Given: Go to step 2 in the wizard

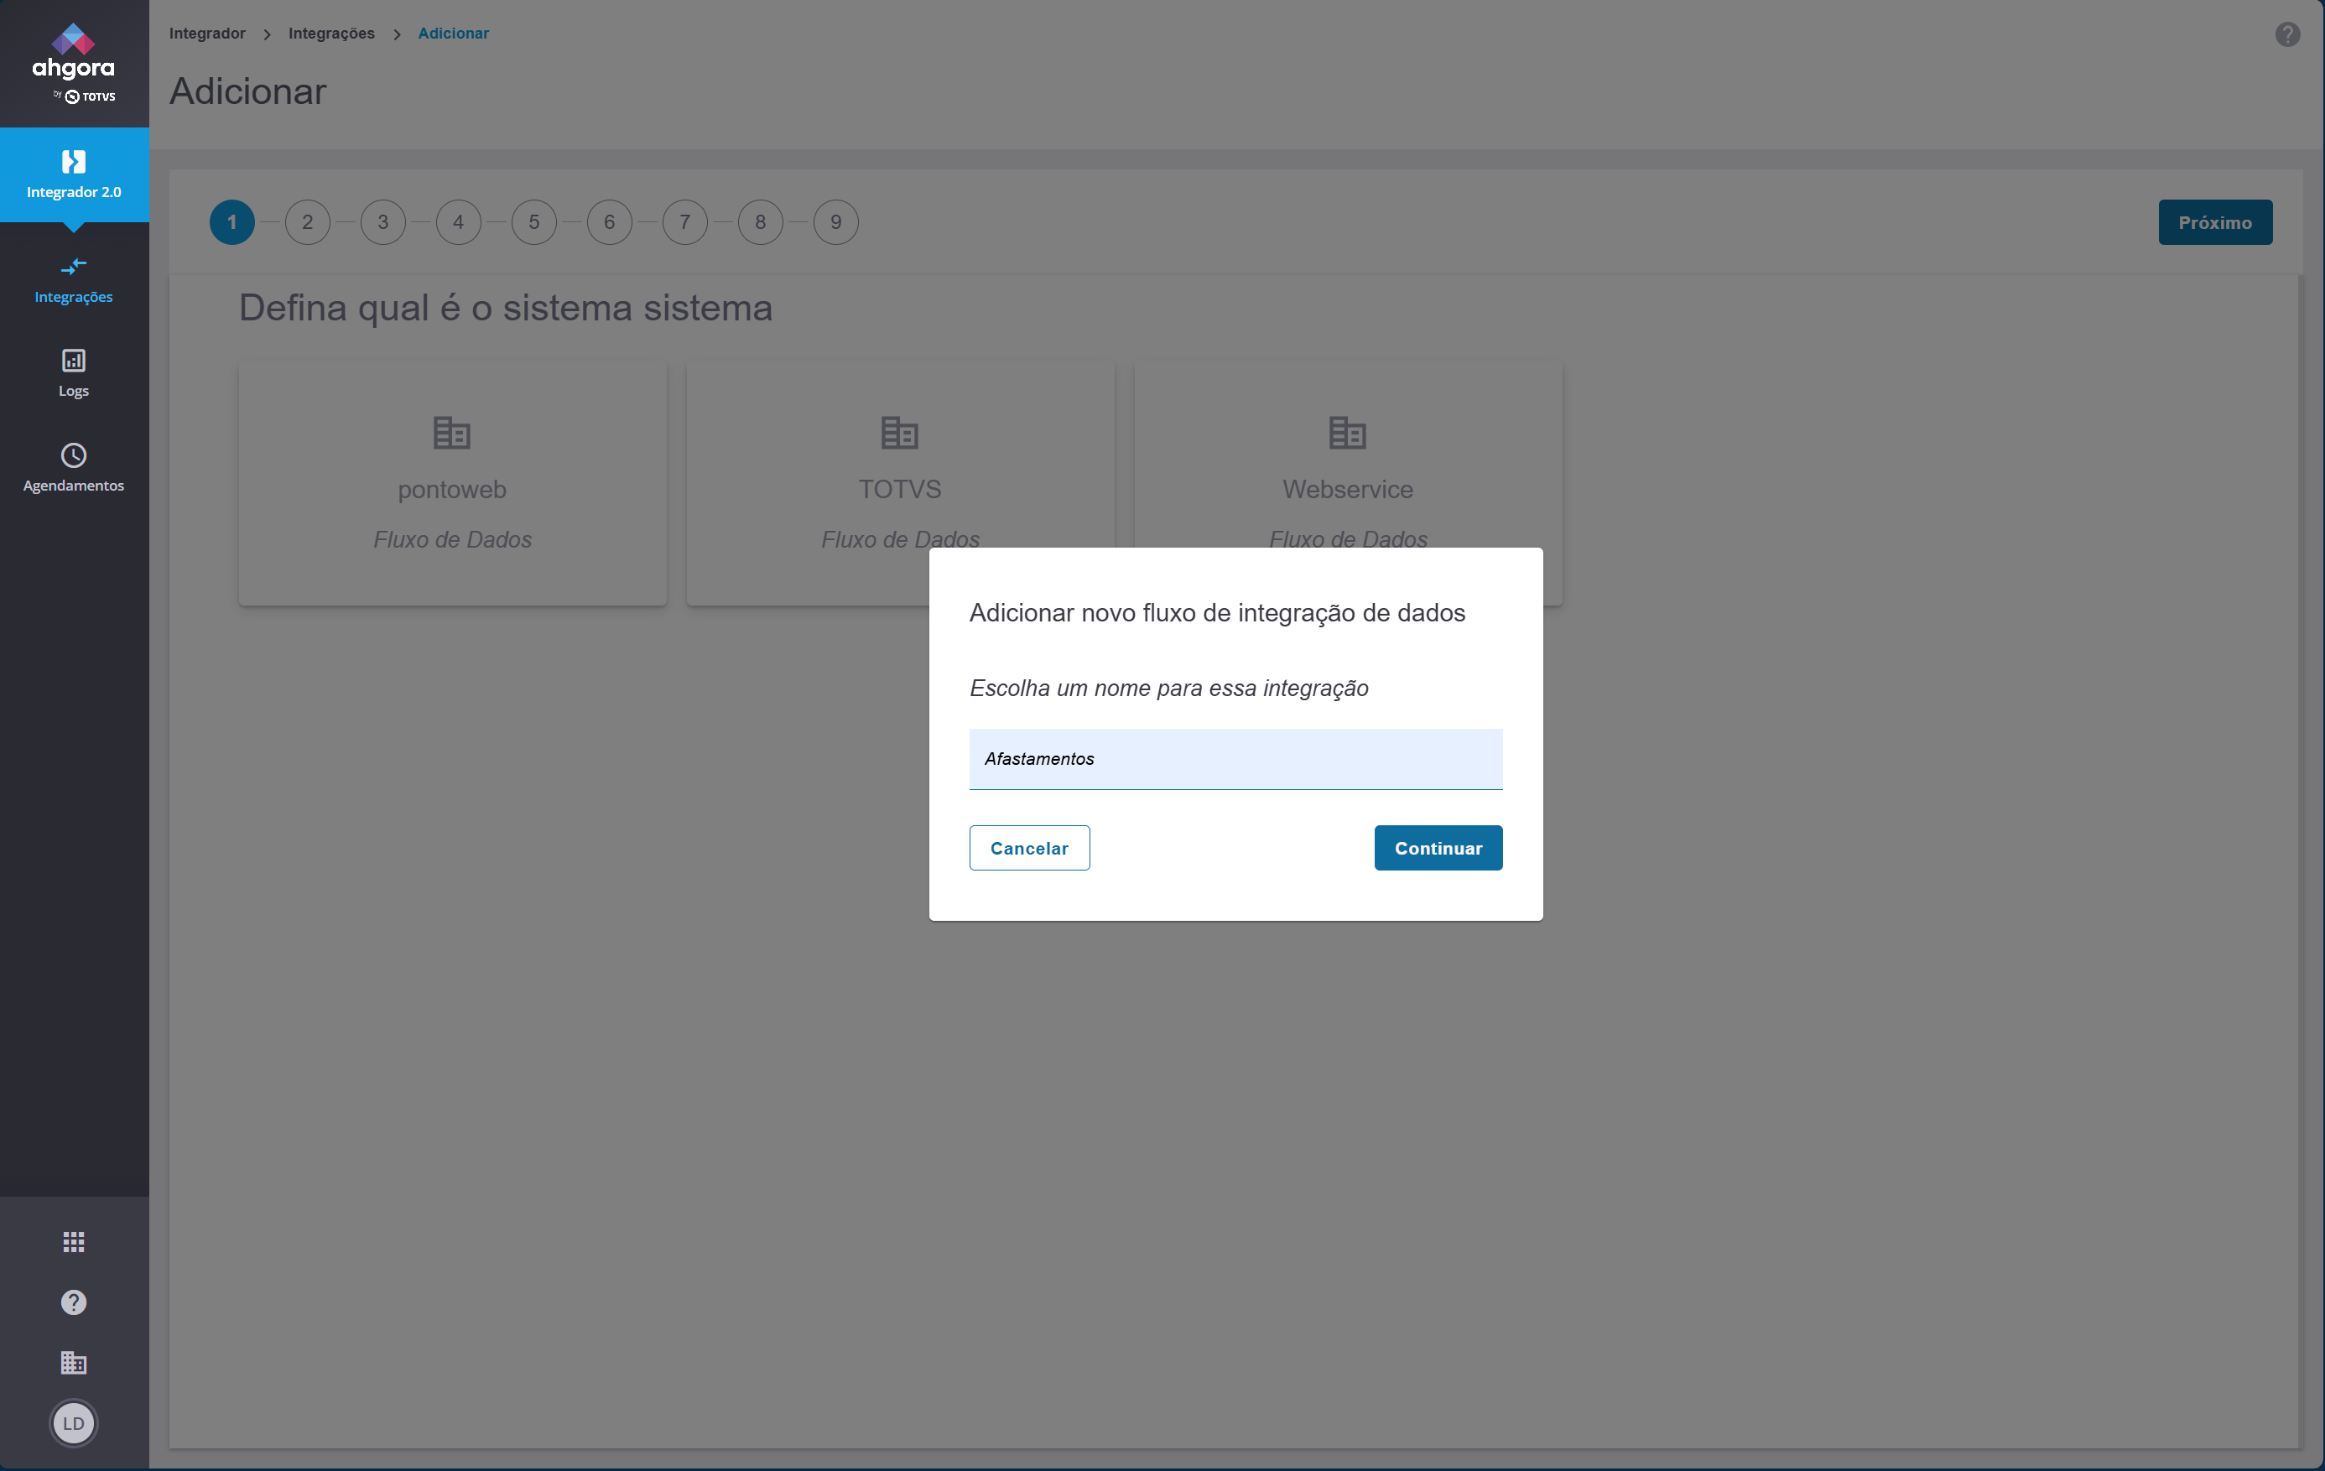Looking at the screenshot, I should (307, 222).
